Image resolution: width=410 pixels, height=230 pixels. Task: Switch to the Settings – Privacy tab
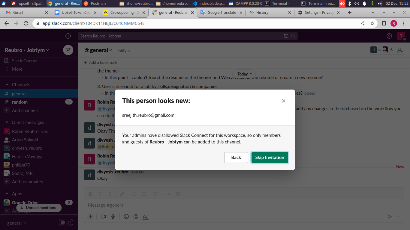pos(318,13)
